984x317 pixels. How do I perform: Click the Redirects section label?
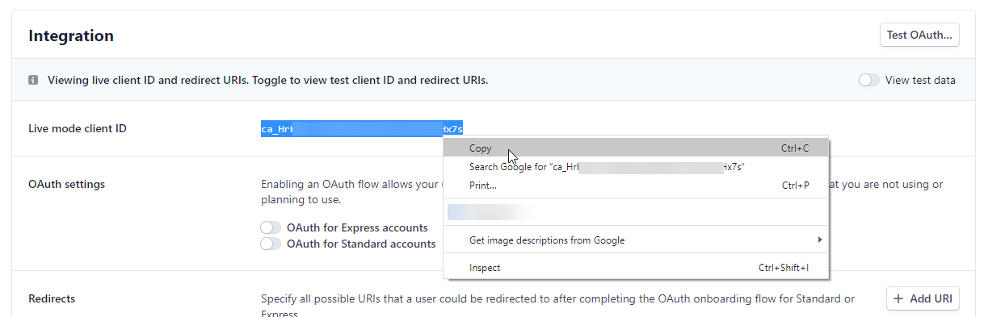[52, 298]
